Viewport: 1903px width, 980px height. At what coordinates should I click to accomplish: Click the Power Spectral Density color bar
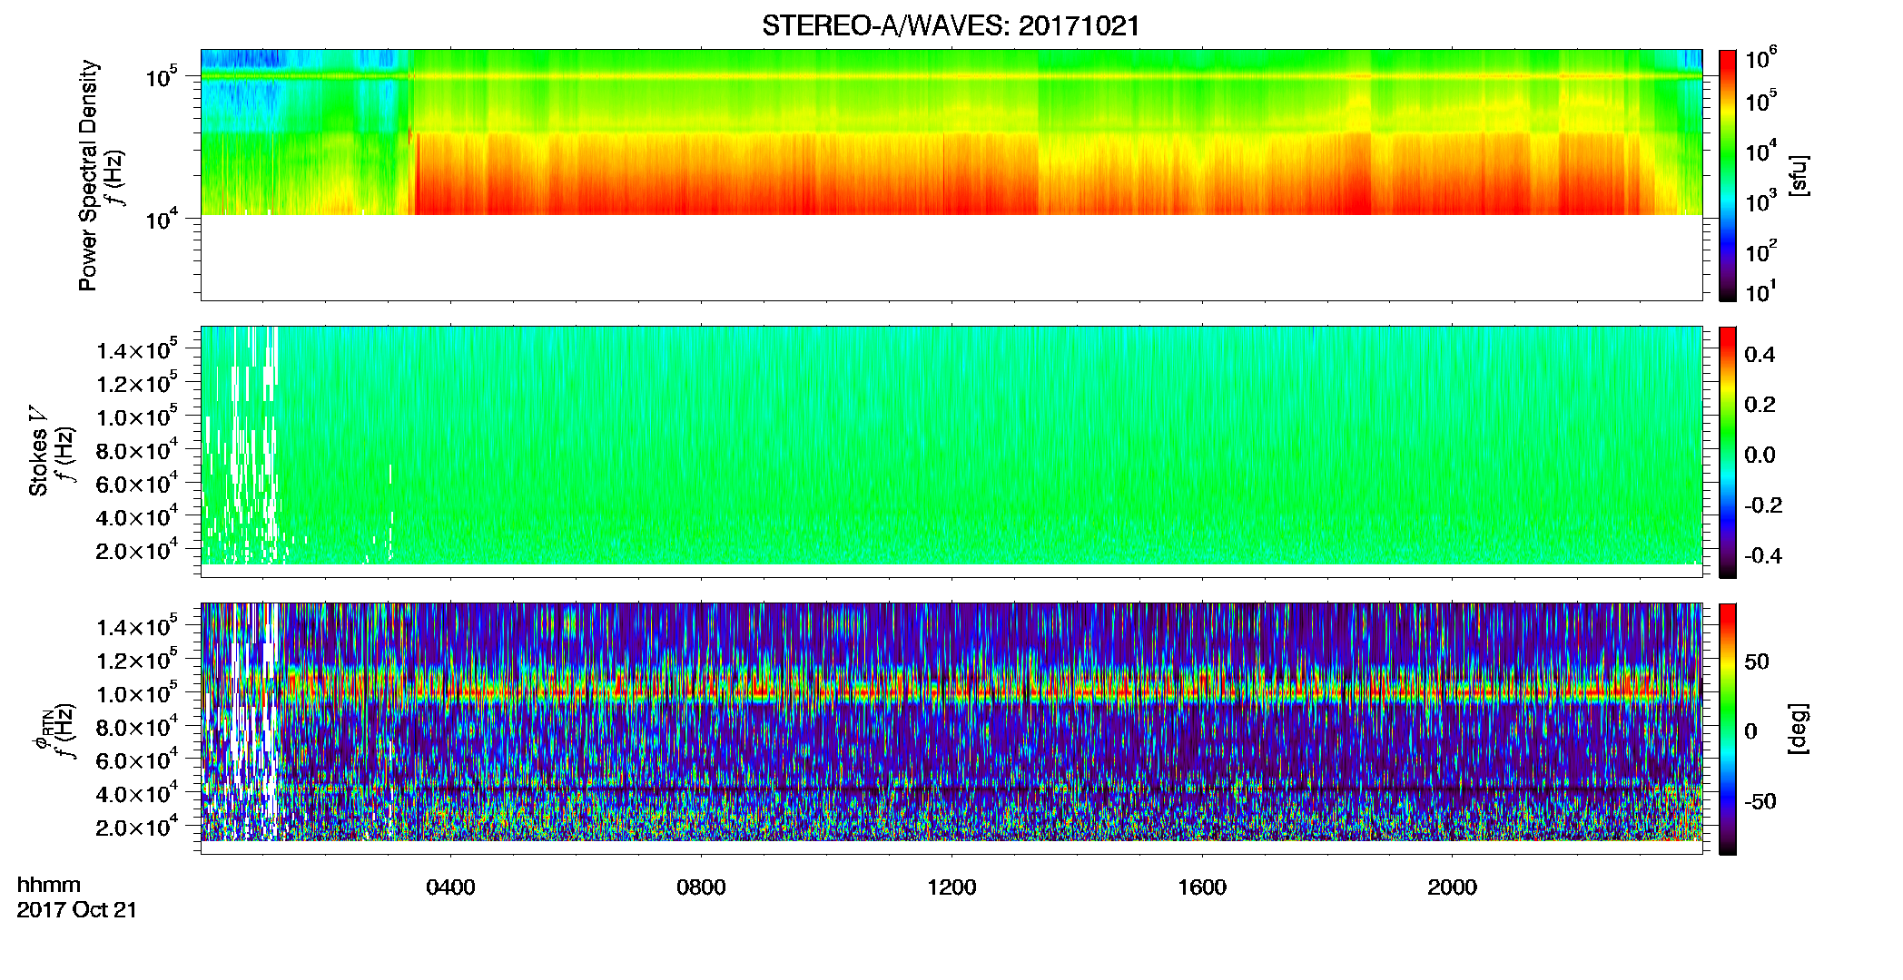tap(1728, 175)
